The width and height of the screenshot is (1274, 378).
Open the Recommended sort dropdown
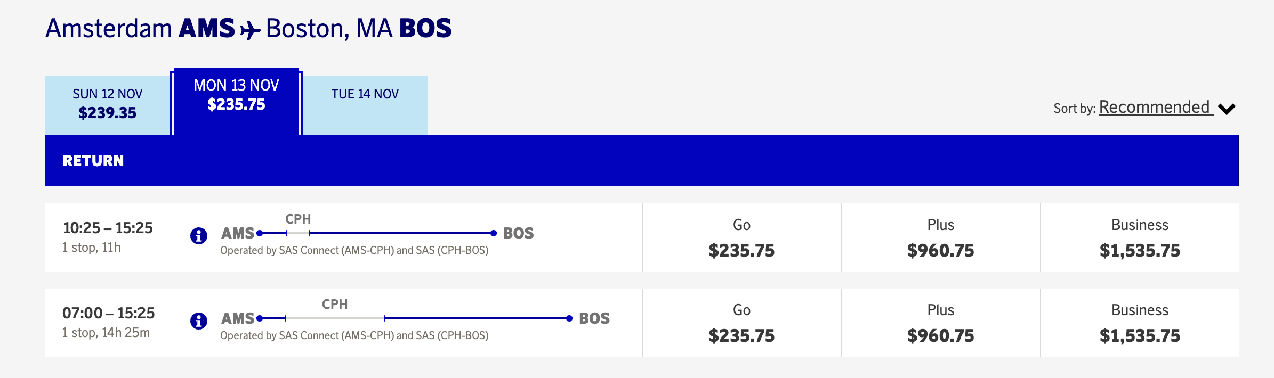click(x=1154, y=108)
